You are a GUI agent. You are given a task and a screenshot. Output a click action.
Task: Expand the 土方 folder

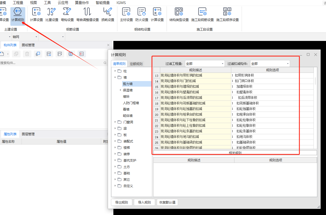(x=115, y=167)
